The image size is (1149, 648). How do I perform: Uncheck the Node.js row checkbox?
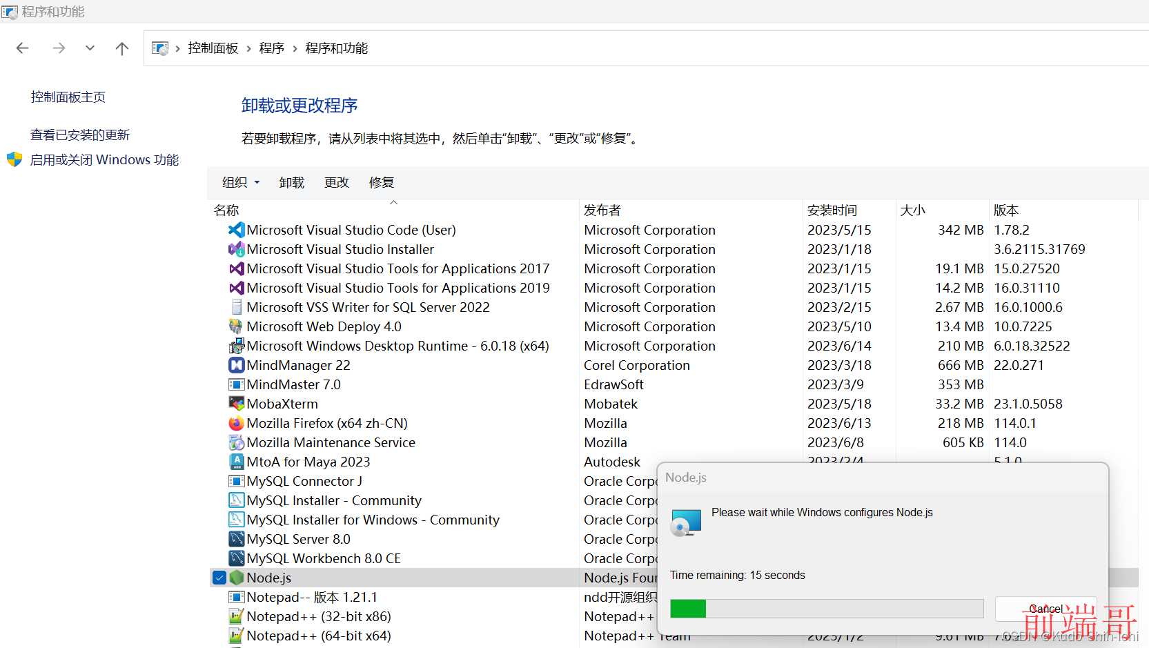click(x=219, y=578)
